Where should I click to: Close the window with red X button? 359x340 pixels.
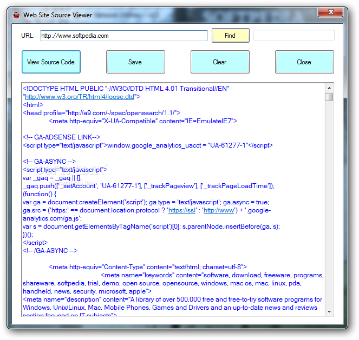tap(330, 12)
